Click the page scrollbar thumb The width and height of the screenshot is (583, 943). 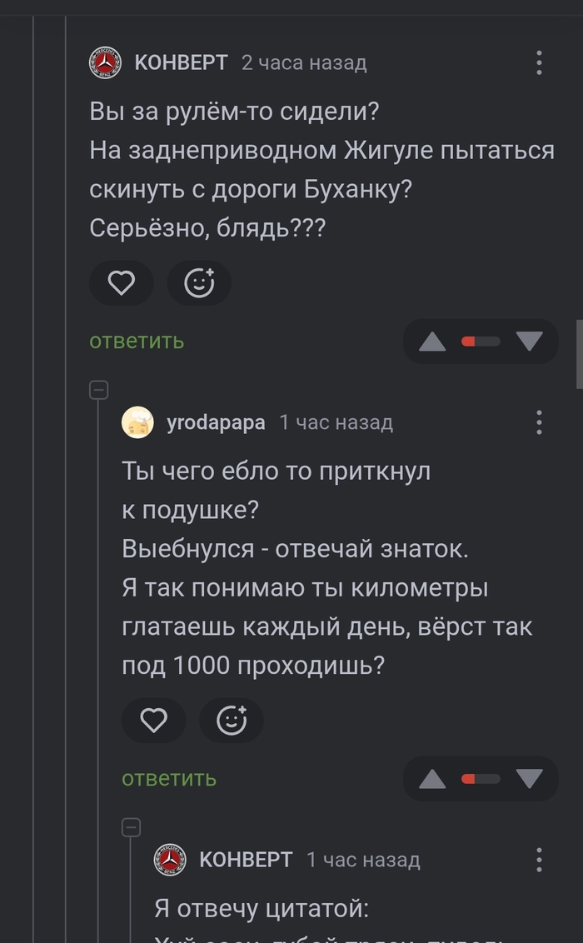pos(579,354)
